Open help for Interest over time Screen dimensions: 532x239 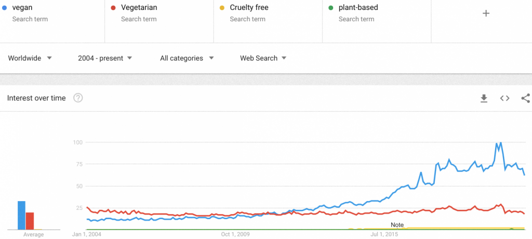[x=78, y=98]
